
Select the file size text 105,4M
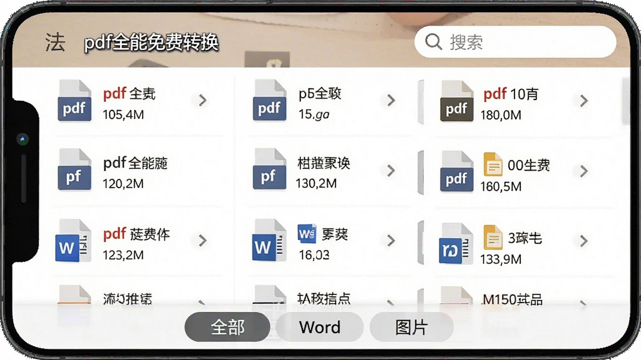click(123, 115)
